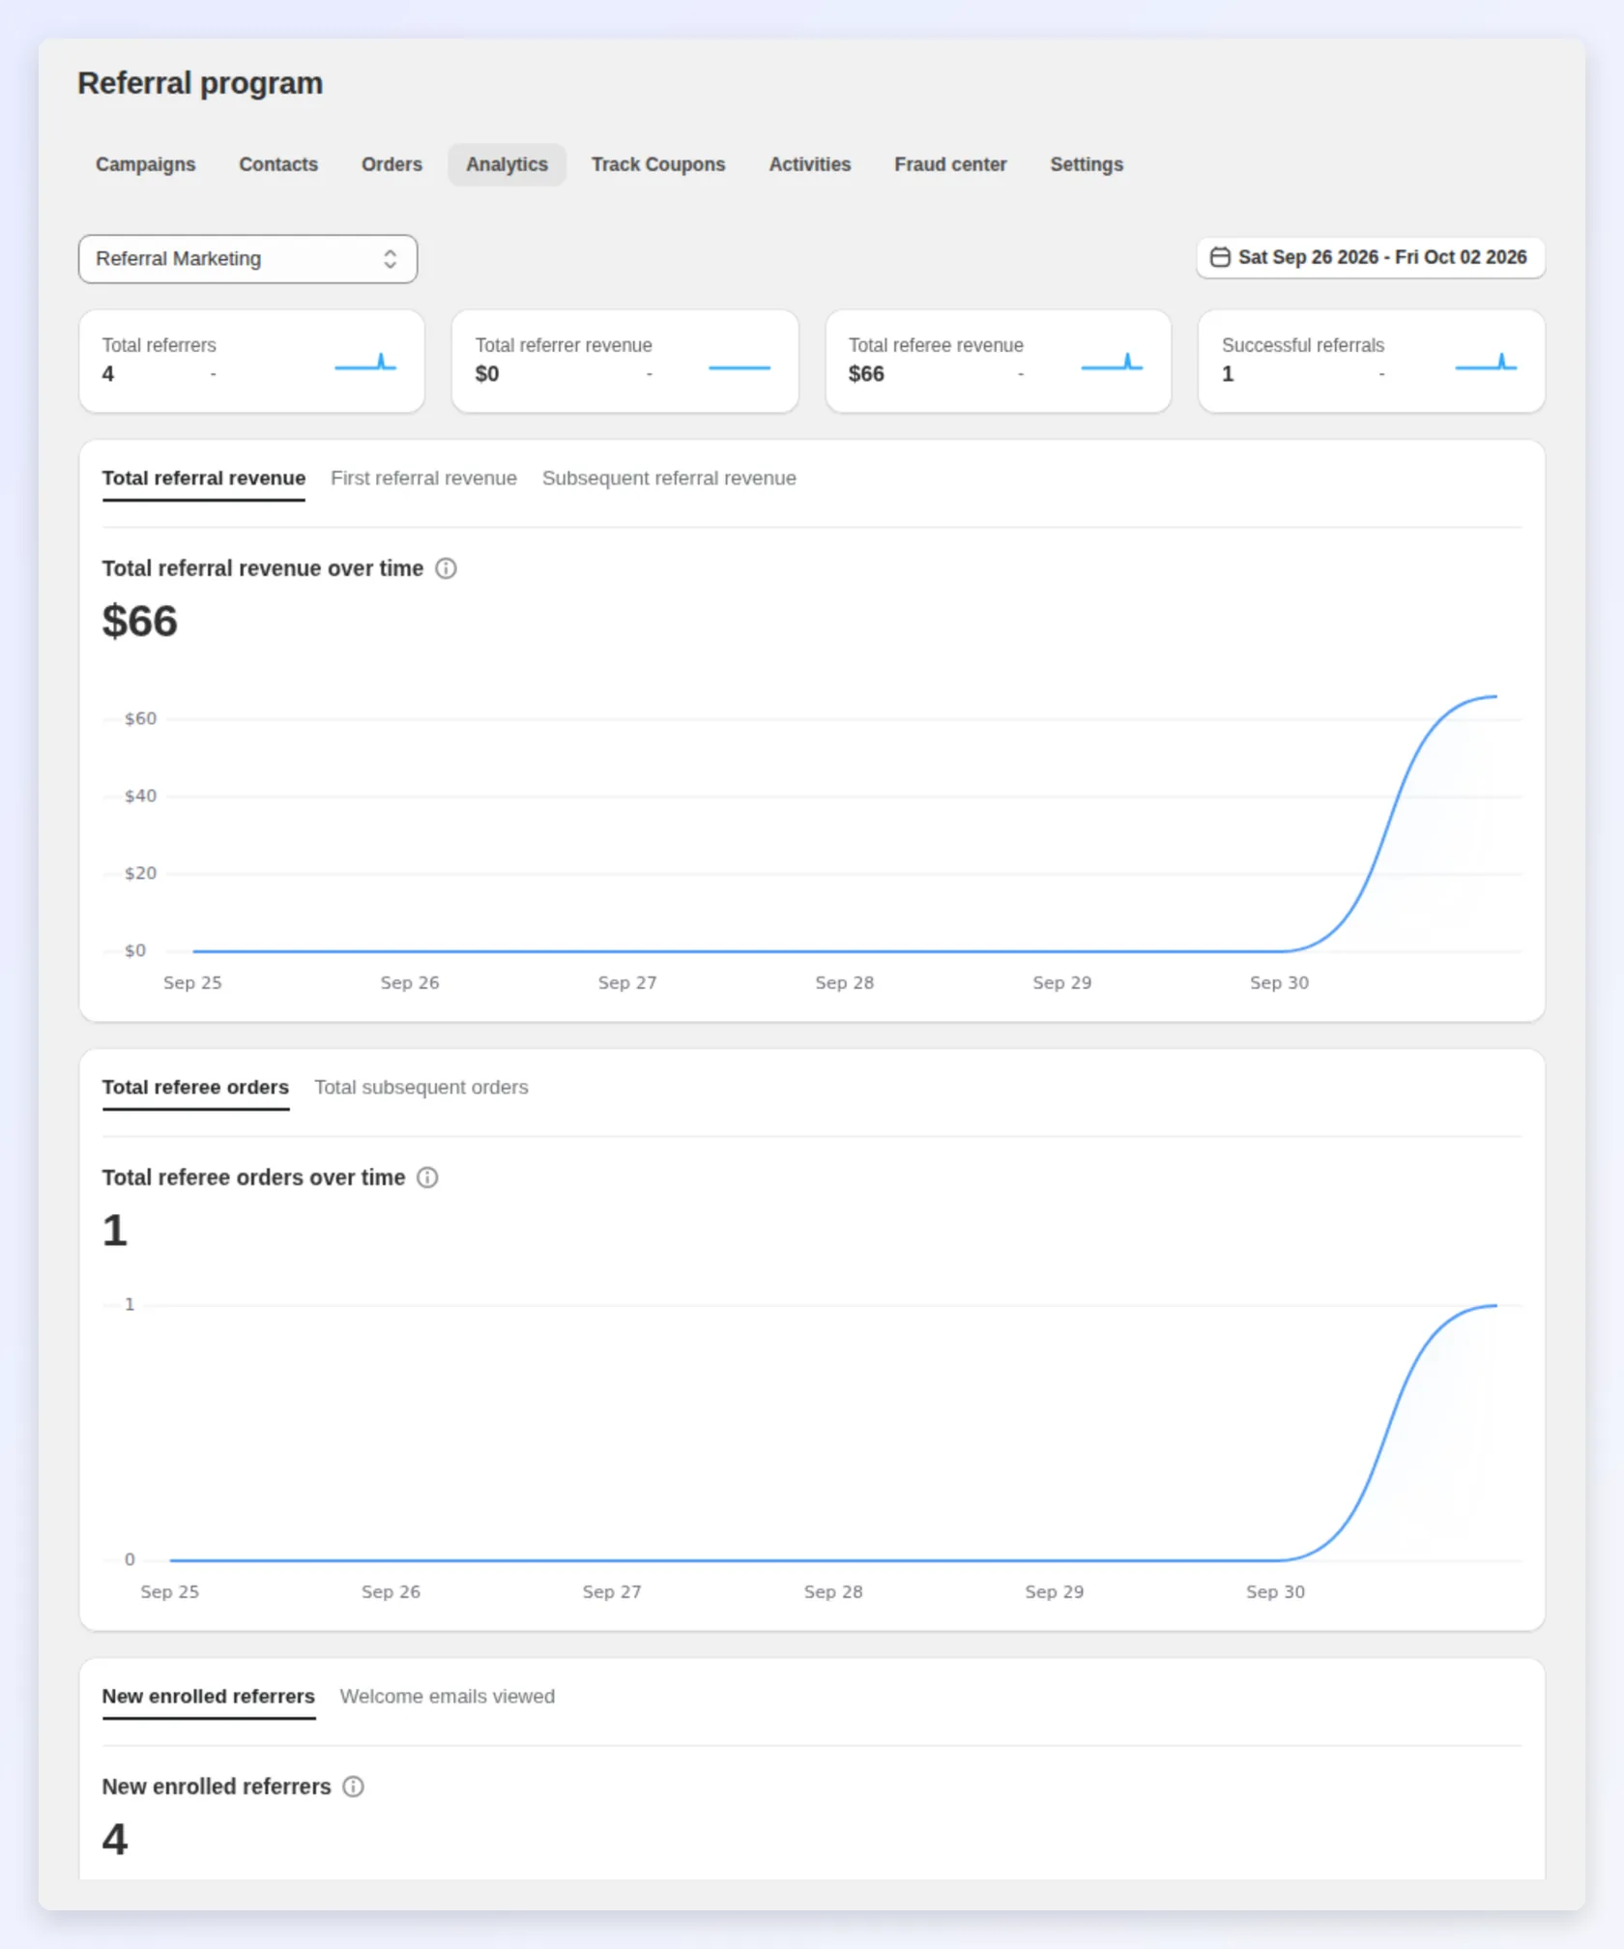This screenshot has height=1949, width=1624.
Task: Click the up-down chevron in campaign selector
Action: (390, 259)
